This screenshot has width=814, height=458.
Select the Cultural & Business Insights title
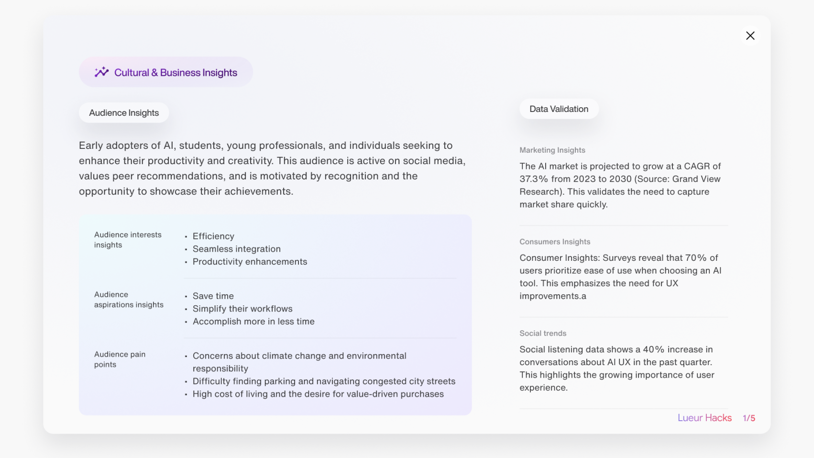(176, 73)
